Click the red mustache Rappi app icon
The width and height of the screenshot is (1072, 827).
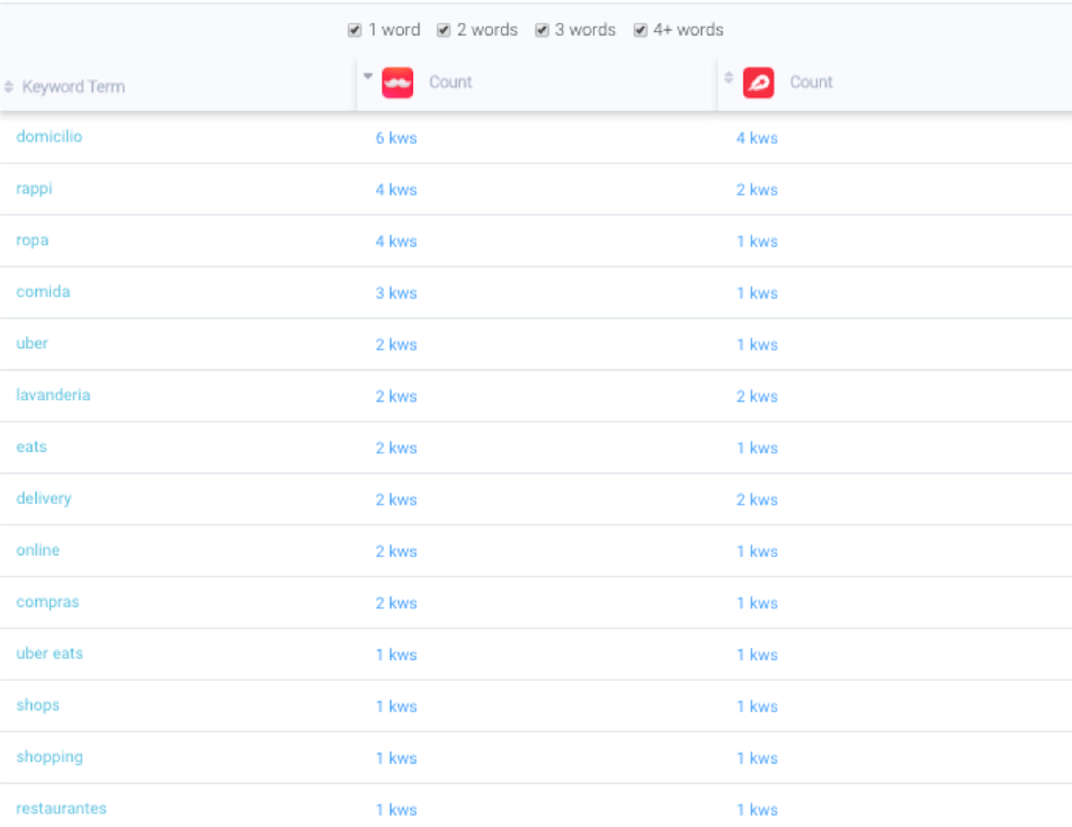click(398, 82)
